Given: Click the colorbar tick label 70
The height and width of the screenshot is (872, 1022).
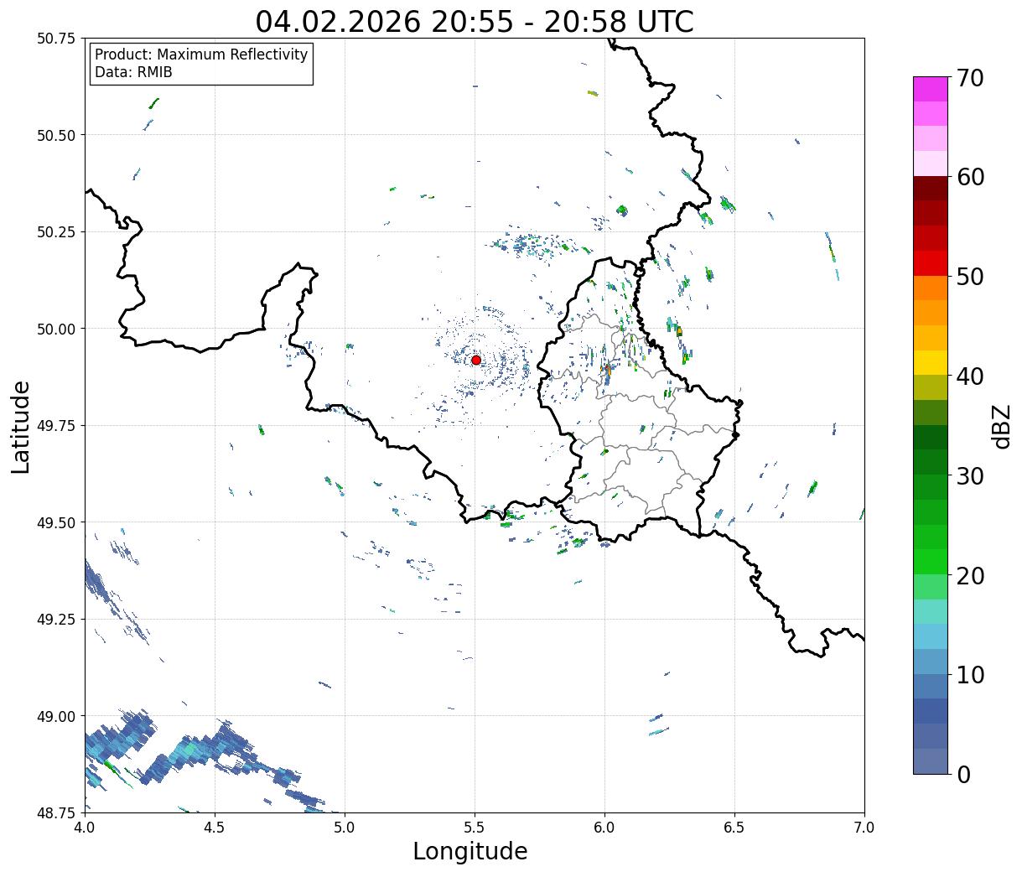Looking at the screenshot, I should pyautogui.click(x=970, y=78).
